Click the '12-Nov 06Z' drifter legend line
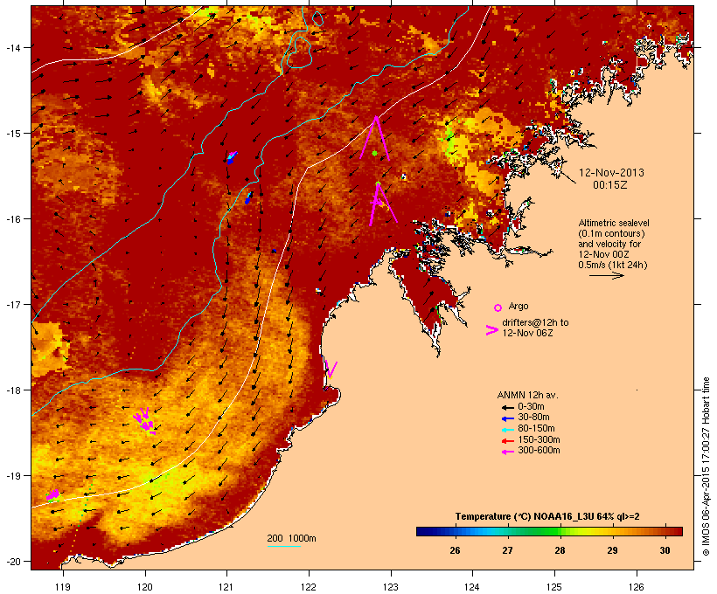This screenshot has width=717, height=594. [527, 333]
